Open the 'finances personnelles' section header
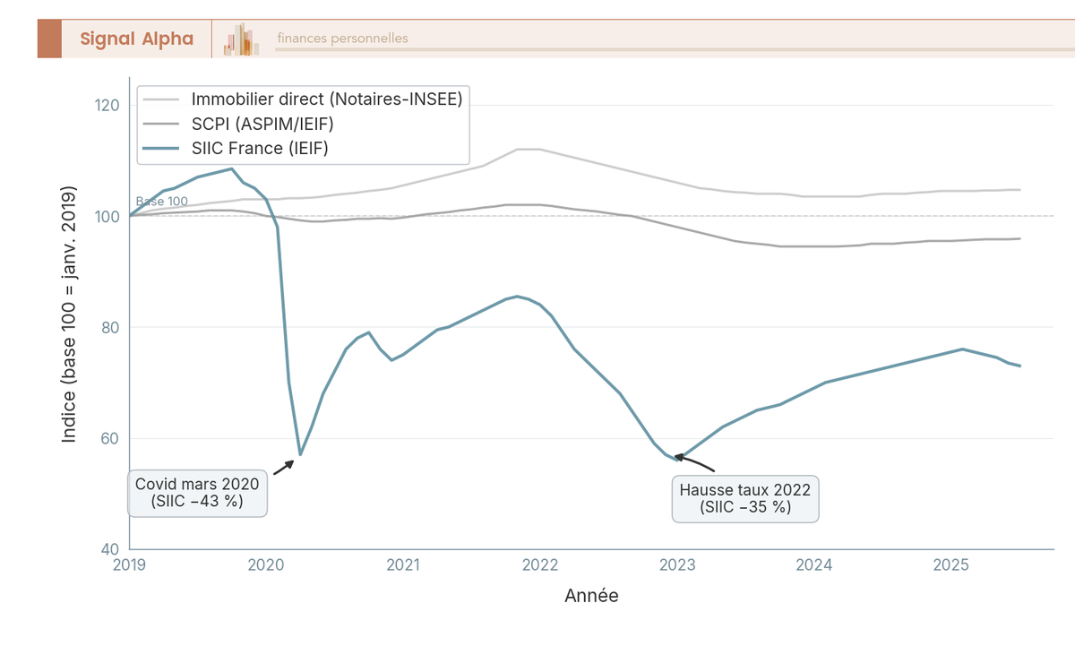Image resolution: width=1075 pixels, height=646 pixels. coord(341,39)
